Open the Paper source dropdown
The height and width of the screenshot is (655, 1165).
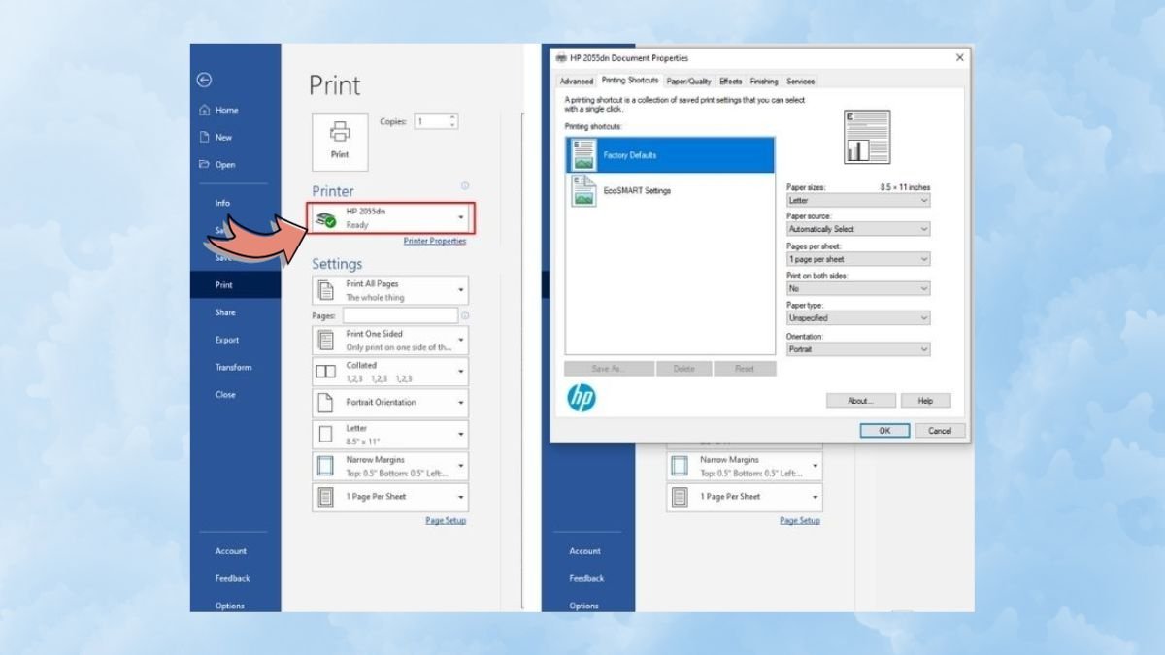[857, 229]
